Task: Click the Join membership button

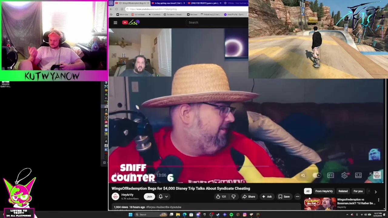Action: [x=149, y=197]
